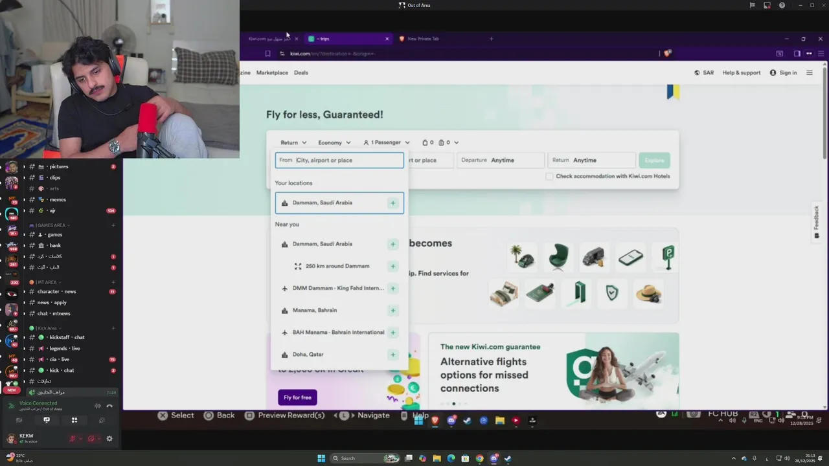Expand the 1 Passenger dropdown

(x=386, y=142)
